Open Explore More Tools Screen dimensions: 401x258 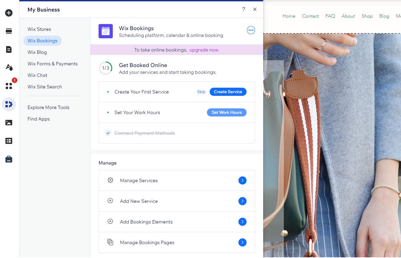[48, 107]
